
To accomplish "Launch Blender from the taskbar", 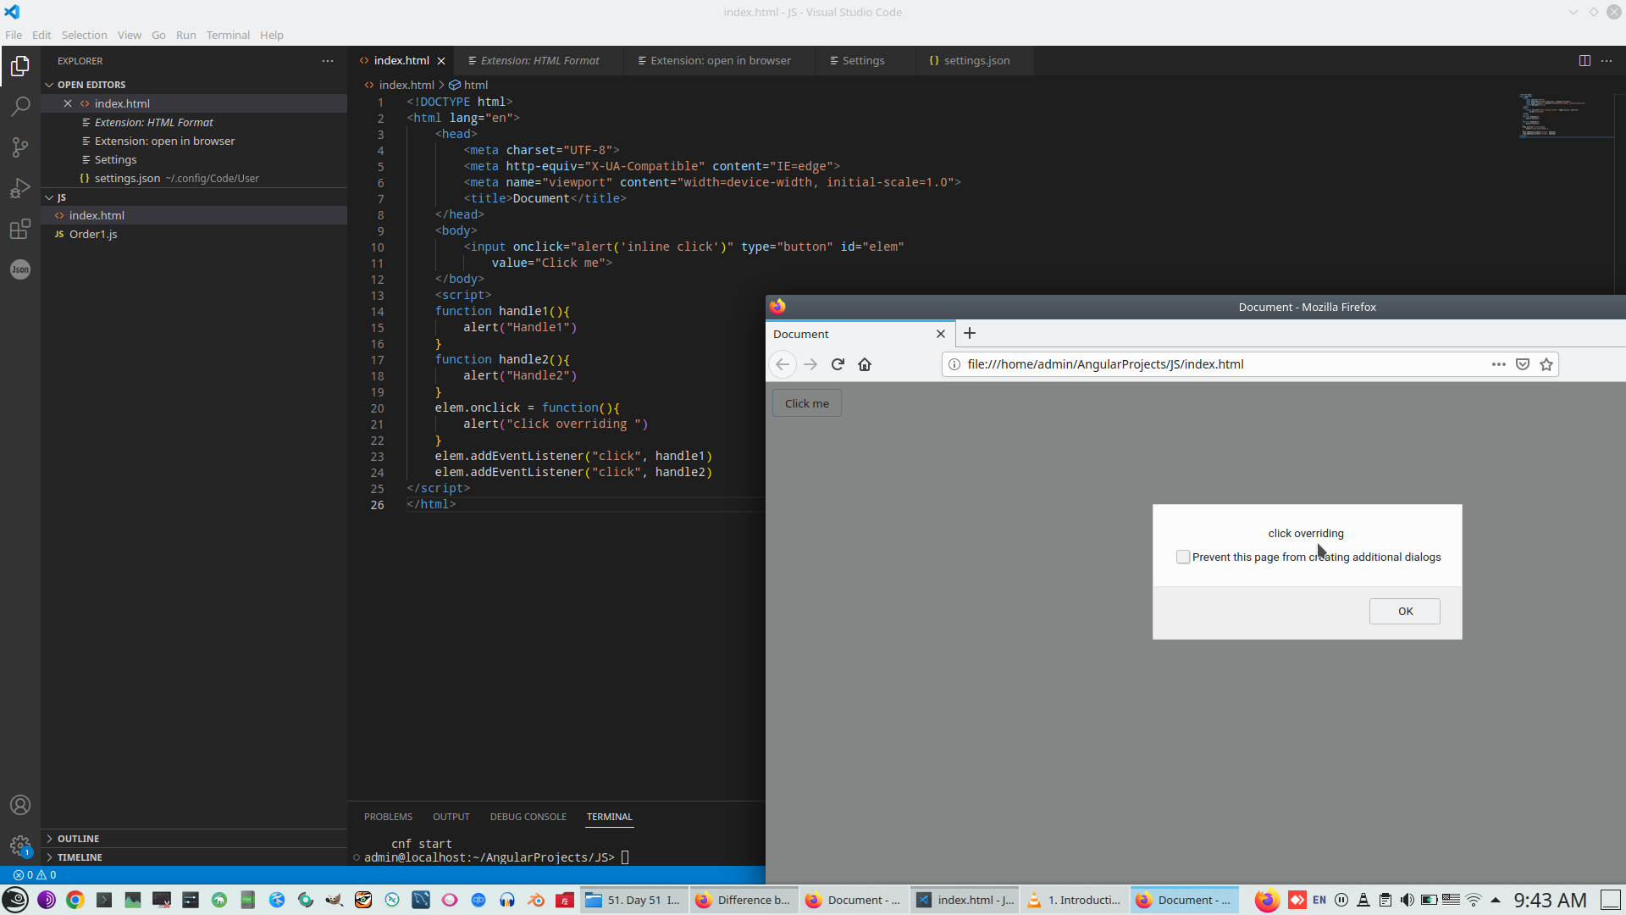I will click(x=535, y=901).
